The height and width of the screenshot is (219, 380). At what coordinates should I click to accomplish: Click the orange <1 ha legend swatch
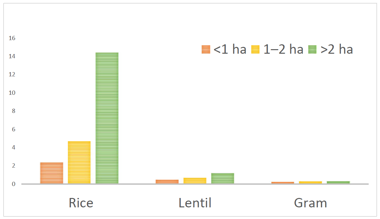point(206,49)
